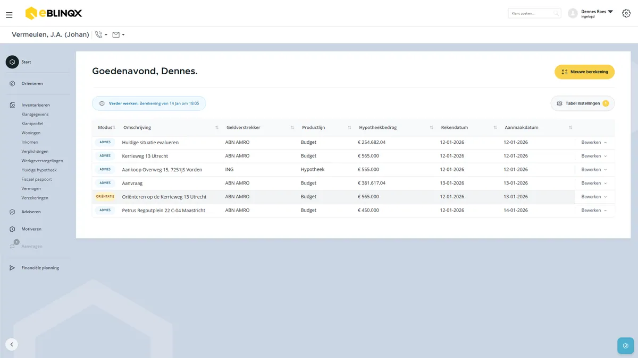The image size is (638, 358).
Task: Click the mail envelope icon
Action: coord(116,35)
